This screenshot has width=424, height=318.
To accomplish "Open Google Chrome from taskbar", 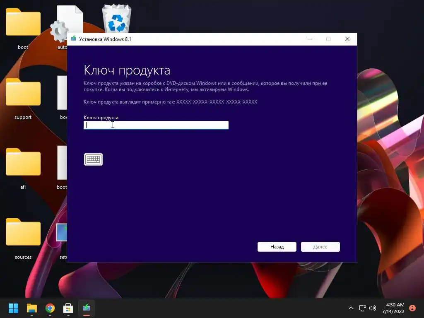I will pyautogui.click(x=50, y=308).
